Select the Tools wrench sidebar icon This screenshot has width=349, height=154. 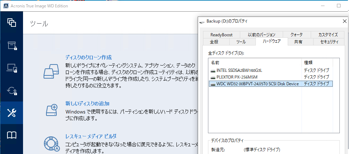(12, 113)
